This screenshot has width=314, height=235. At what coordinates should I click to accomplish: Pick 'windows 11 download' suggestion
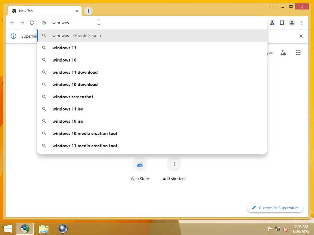pos(152,72)
